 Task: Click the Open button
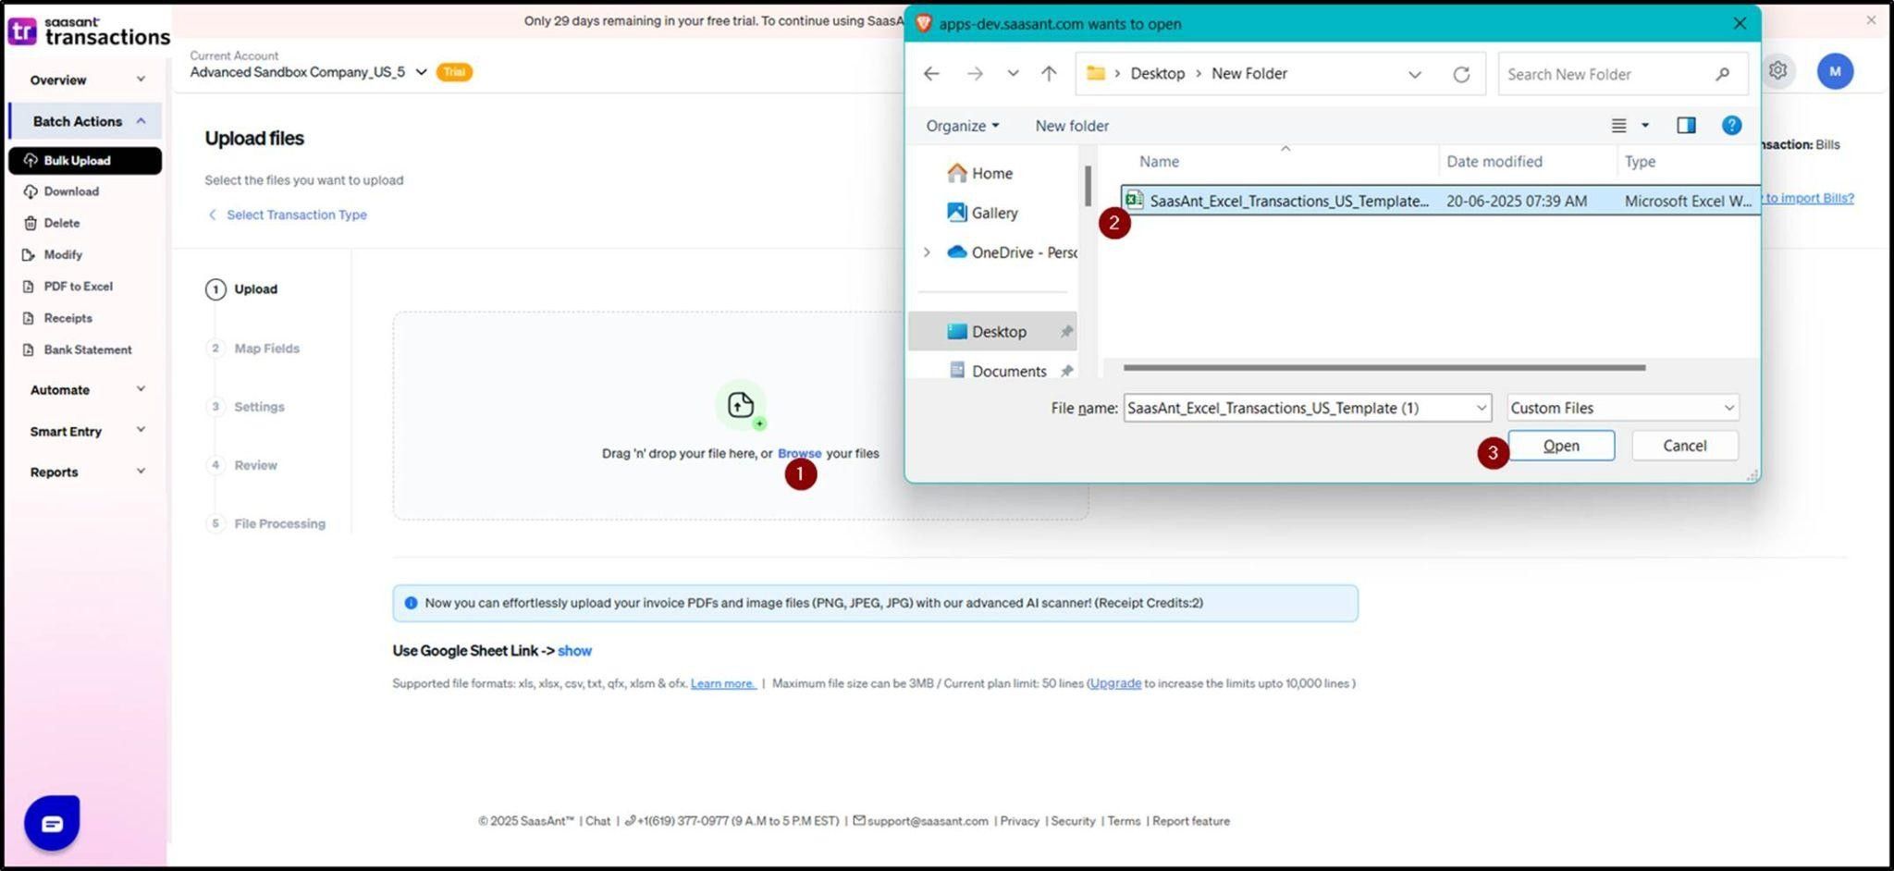point(1560,446)
